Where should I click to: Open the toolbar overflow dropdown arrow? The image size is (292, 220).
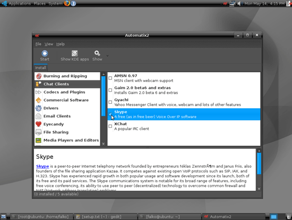coord(107,55)
